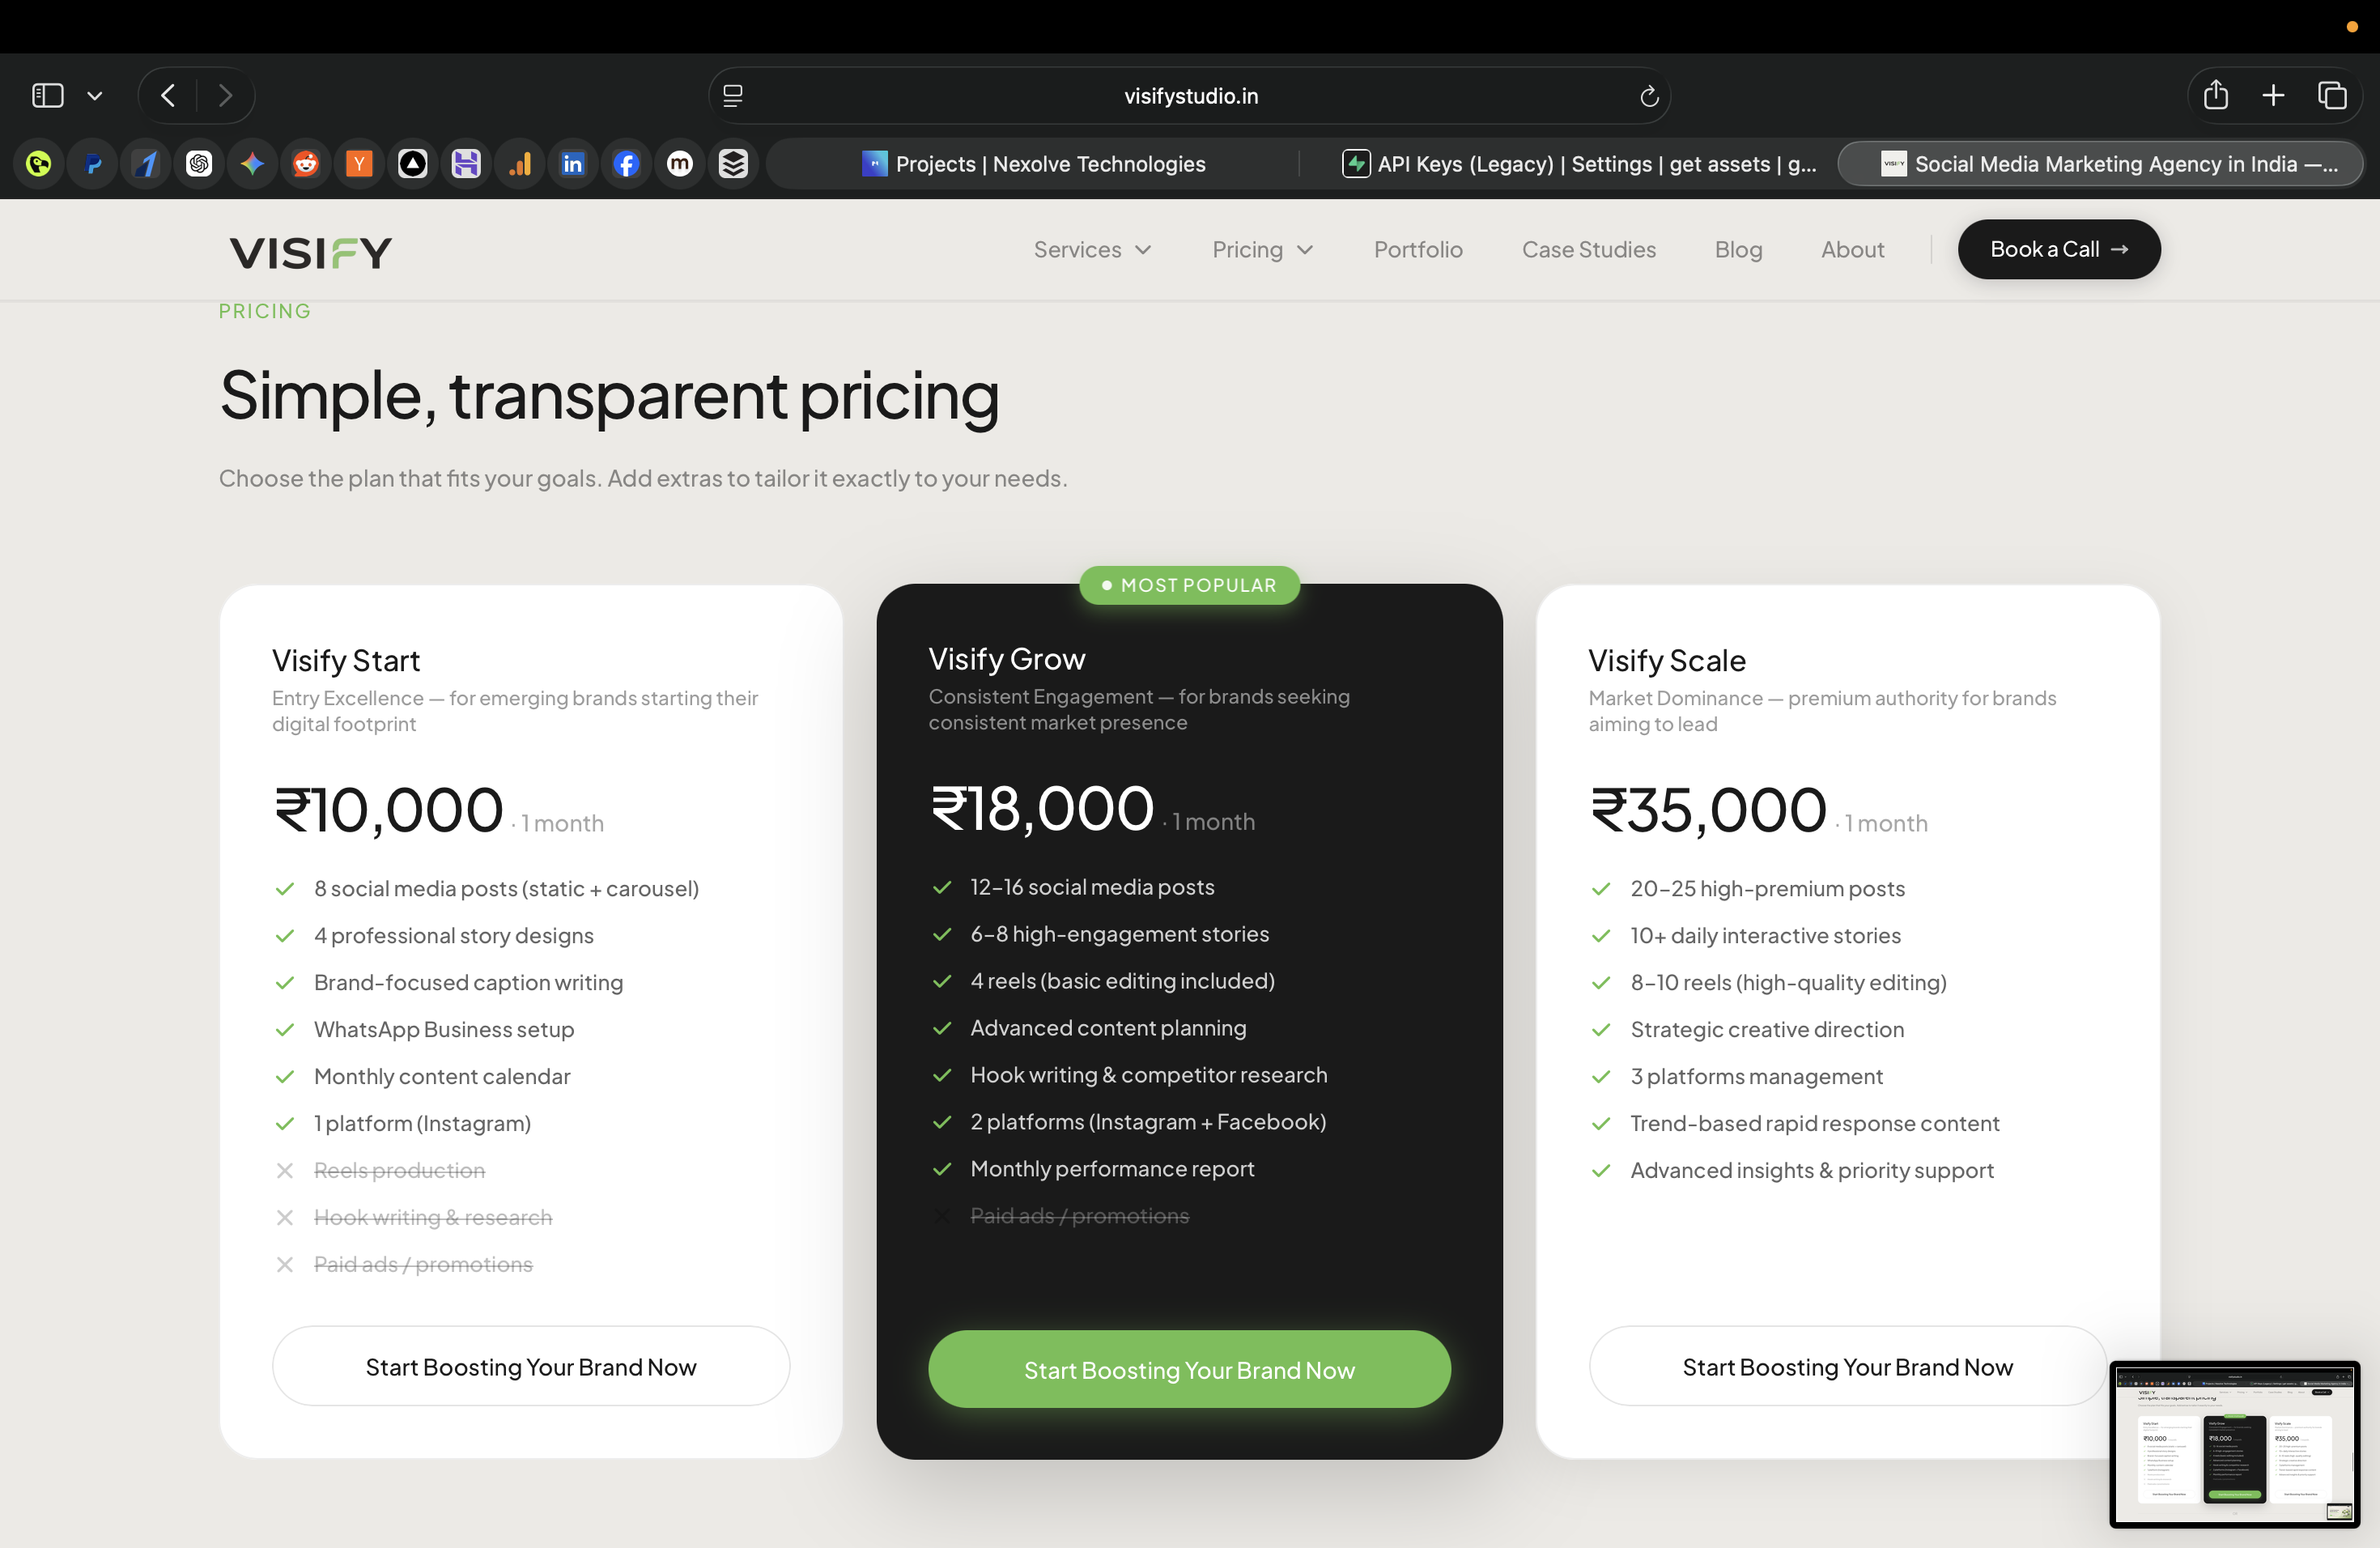Open the LinkedIn pinned tab
This screenshot has height=1548, width=2380.
(573, 164)
